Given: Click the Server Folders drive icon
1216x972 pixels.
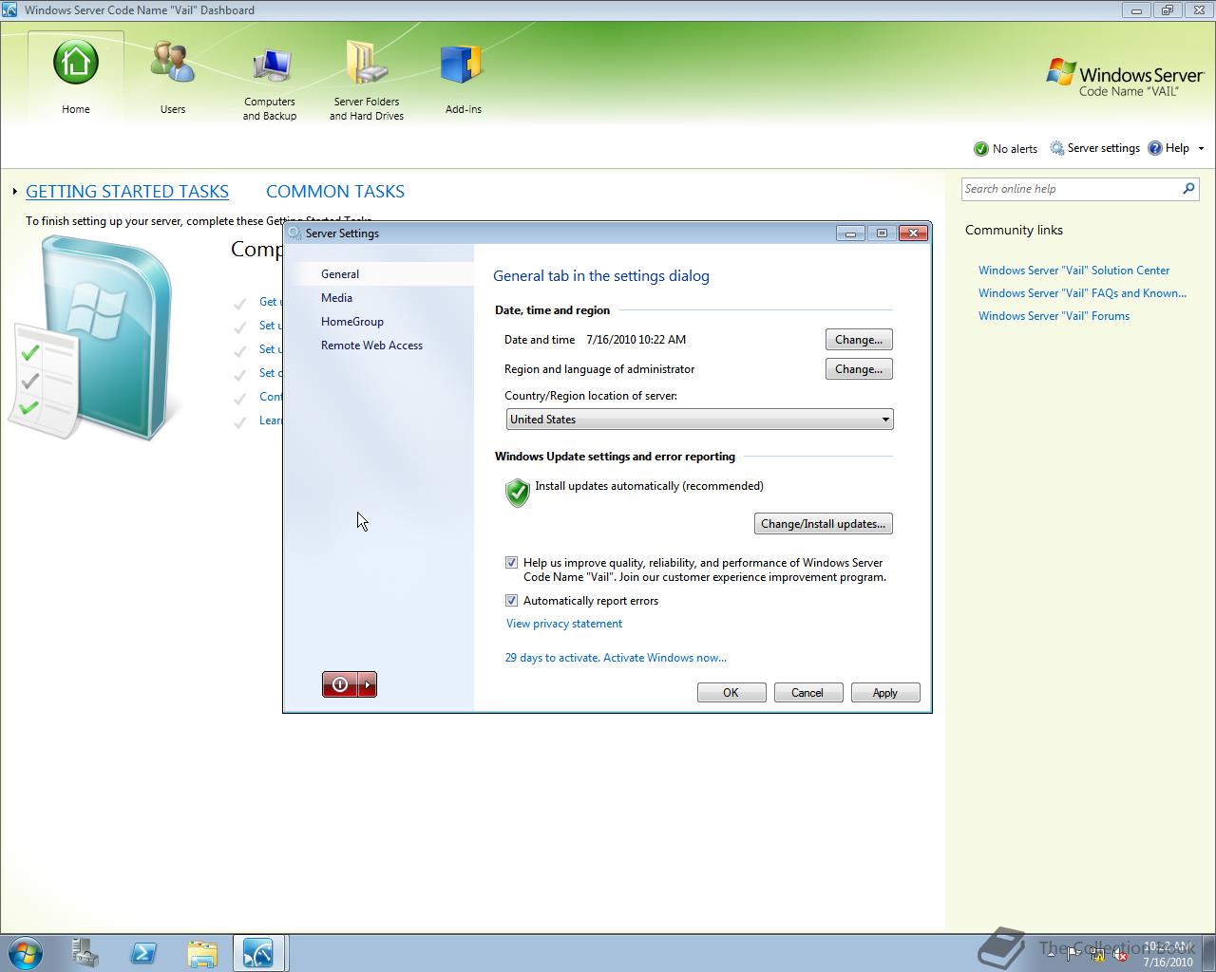Looking at the screenshot, I should pyautogui.click(x=367, y=63).
